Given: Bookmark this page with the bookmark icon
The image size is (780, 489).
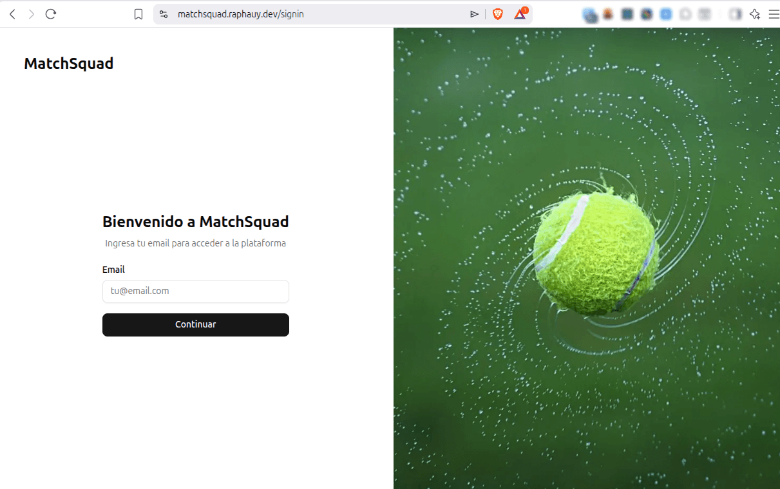Looking at the screenshot, I should tap(138, 14).
